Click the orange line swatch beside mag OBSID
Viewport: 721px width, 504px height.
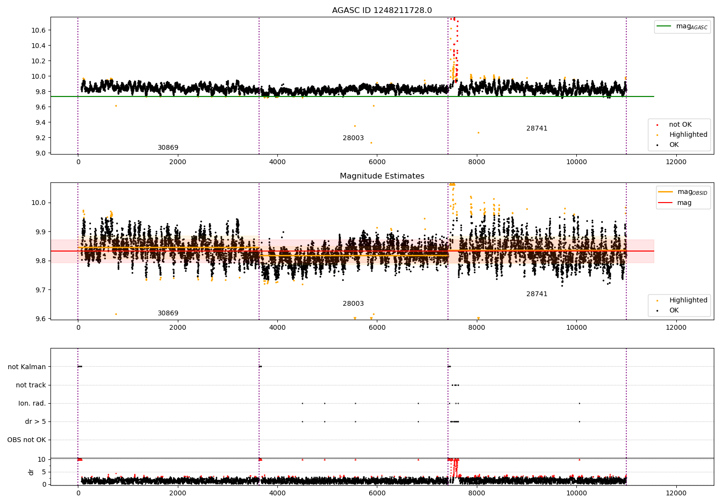pos(665,192)
